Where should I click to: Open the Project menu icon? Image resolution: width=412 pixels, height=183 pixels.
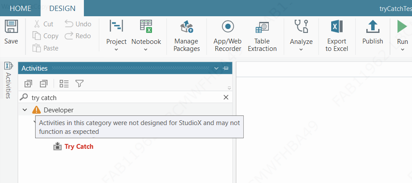(x=116, y=26)
